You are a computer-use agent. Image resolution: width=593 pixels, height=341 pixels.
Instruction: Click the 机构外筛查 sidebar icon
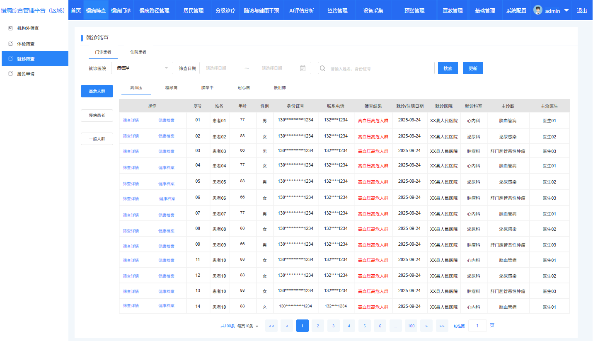click(x=11, y=28)
